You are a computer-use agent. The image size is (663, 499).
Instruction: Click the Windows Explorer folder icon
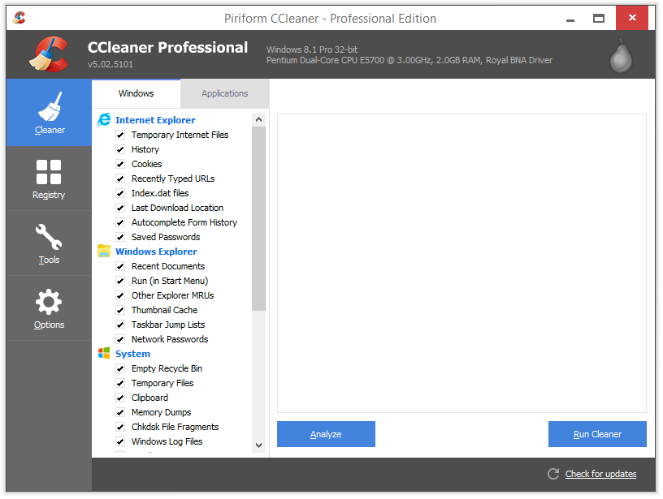click(x=103, y=251)
